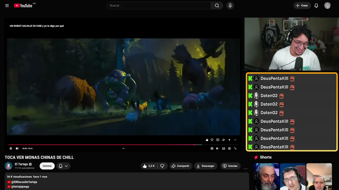The height and width of the screenshot is (190, 339).
Task: Start voice search with the microphone
Action: click(x=230, y=6)
